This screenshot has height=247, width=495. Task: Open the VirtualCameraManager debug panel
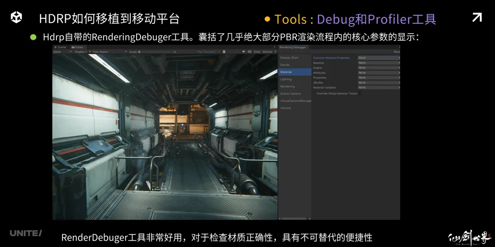pyautogui.click(x=295, y=101)
